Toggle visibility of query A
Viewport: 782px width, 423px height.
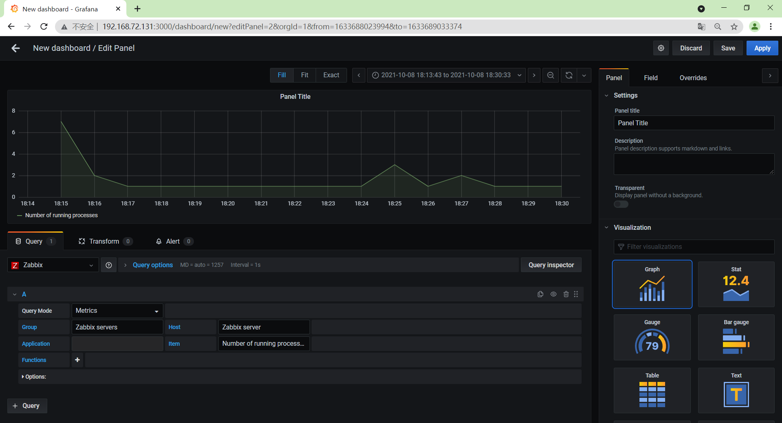(x=554, y=294)
